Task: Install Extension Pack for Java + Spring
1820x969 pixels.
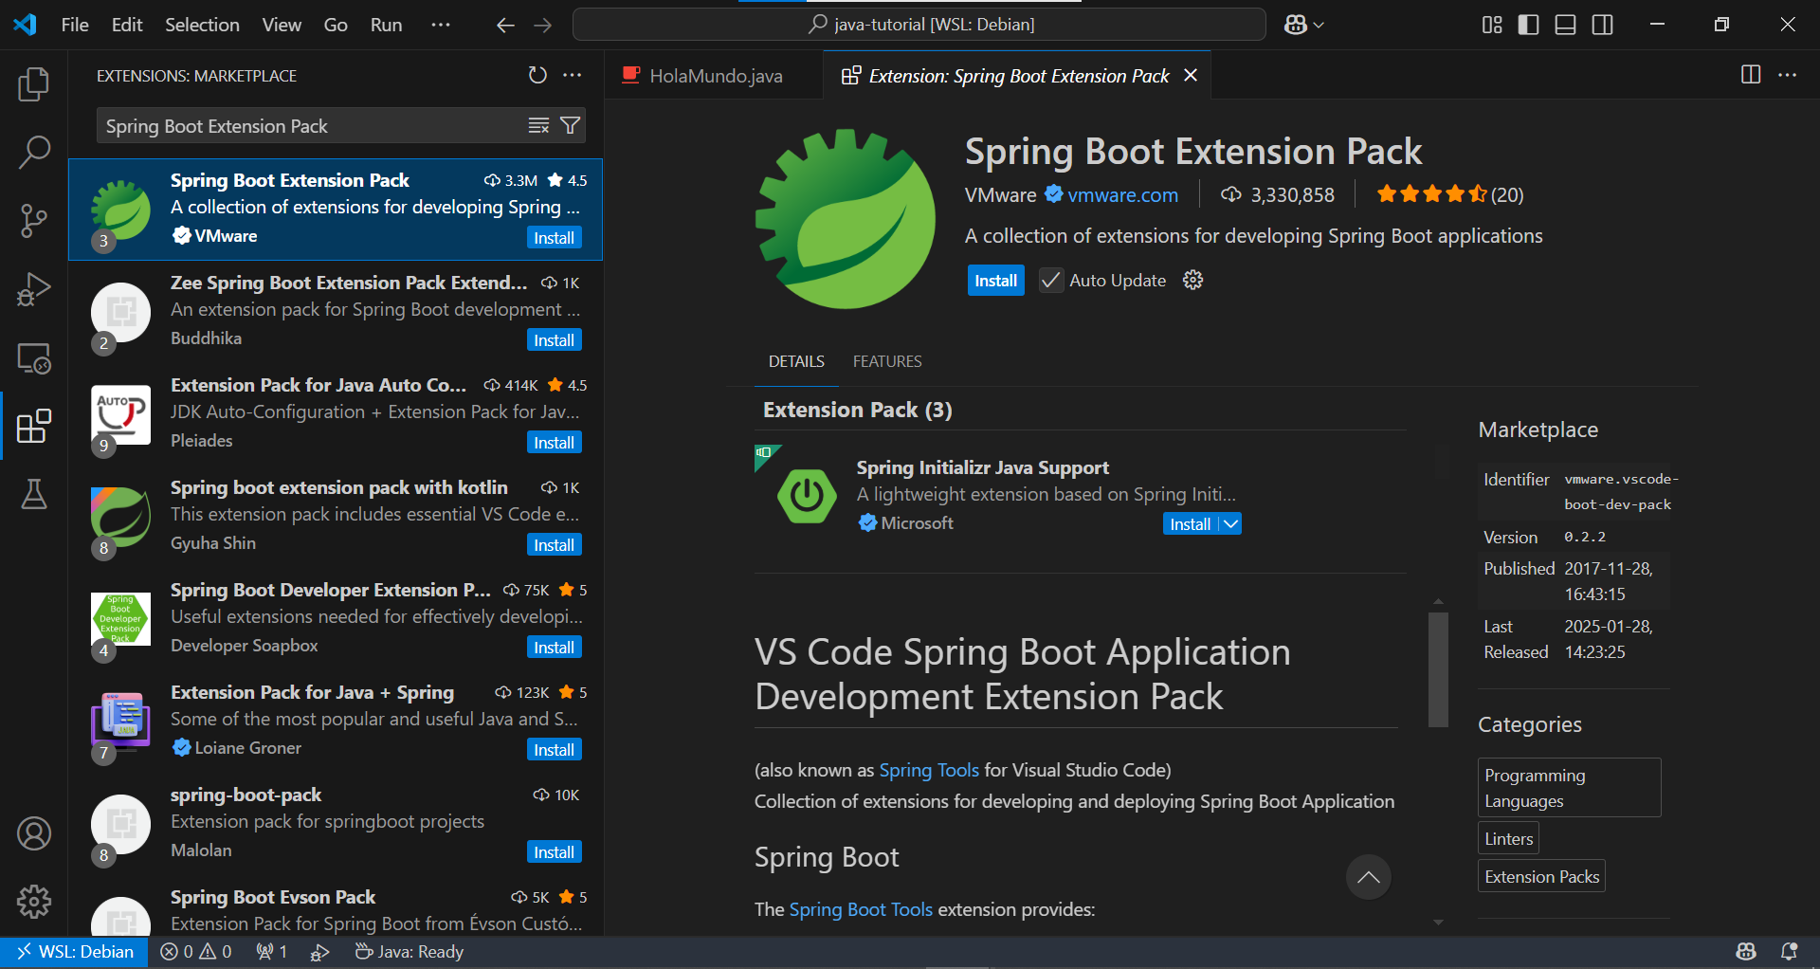Action: pos(554,750)
